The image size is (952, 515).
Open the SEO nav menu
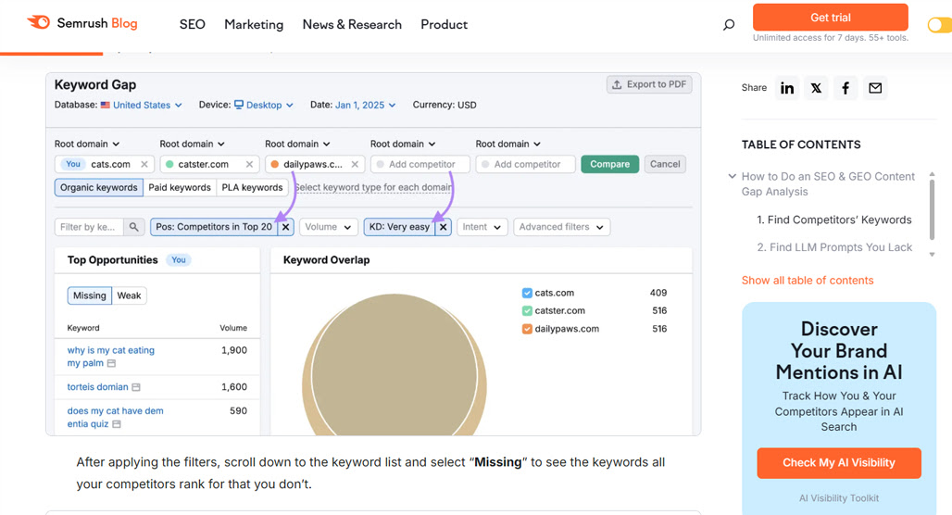click(193, 24)
